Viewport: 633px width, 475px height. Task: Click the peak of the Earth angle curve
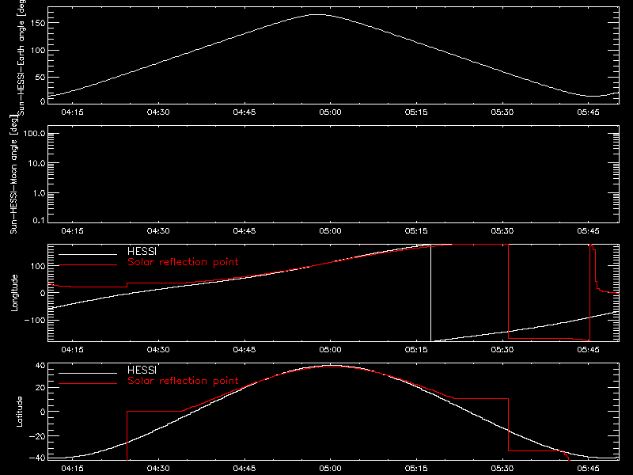319,14
